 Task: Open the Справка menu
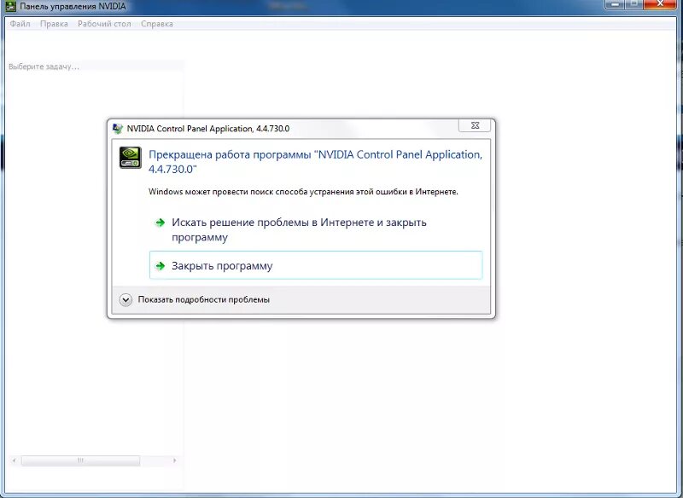(157, 24)
